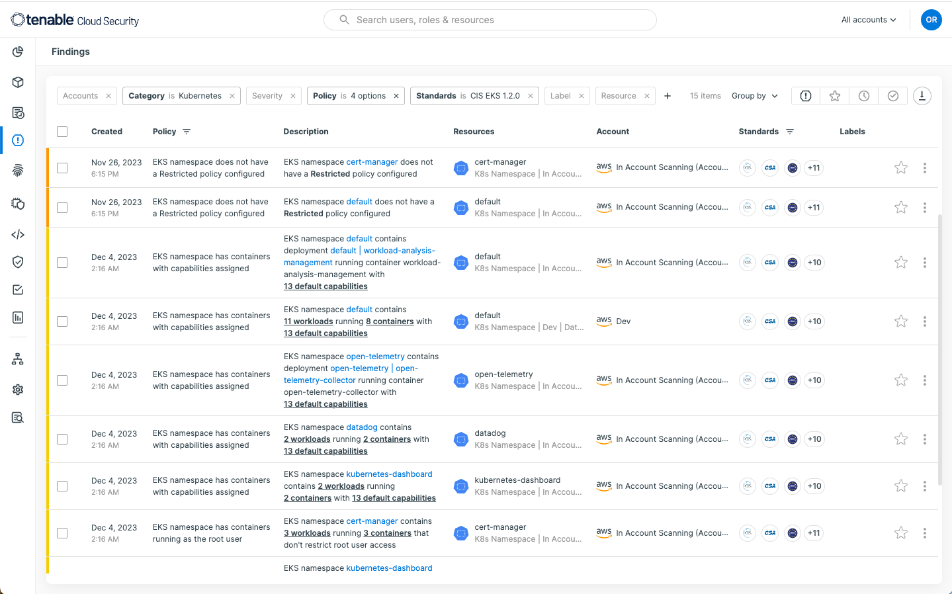
Task: Open the workload-analysis-management deployment link
Action: click(x=361, y=257)
